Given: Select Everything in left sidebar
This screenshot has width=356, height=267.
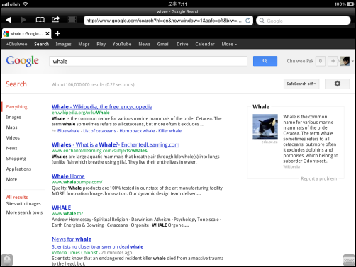Looking at the screenshot, I should pos(16,107).
